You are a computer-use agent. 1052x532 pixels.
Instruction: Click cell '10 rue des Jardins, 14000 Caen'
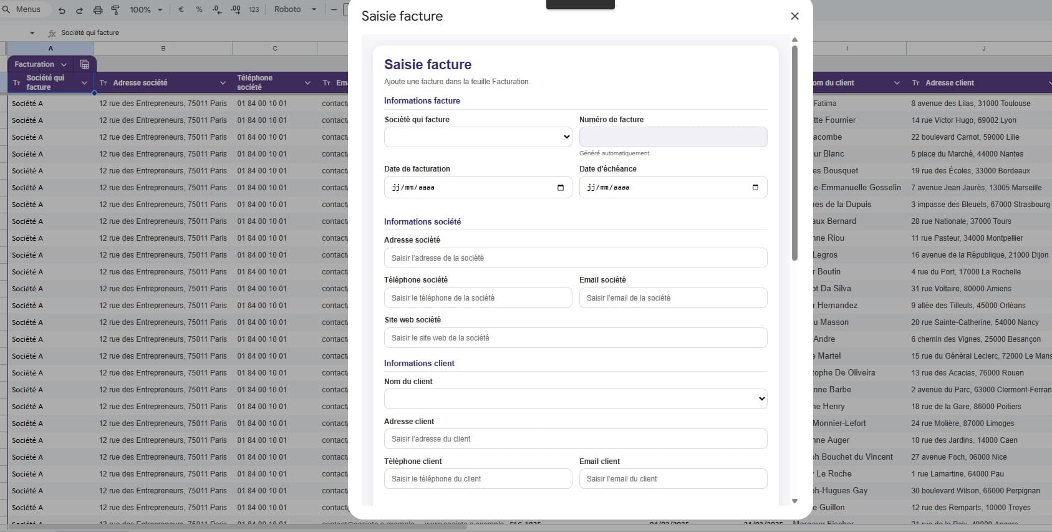[979, 440]
